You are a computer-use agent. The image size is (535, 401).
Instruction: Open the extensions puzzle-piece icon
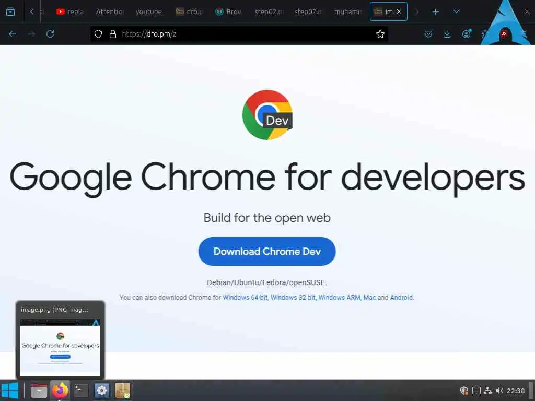pos(484,34)
